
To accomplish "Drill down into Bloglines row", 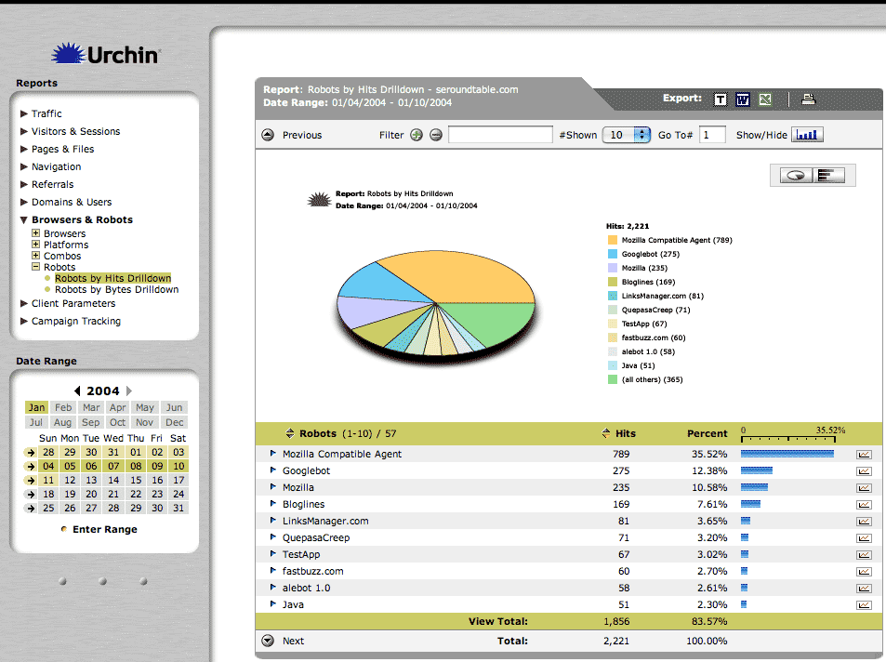I will coord(273,503).
